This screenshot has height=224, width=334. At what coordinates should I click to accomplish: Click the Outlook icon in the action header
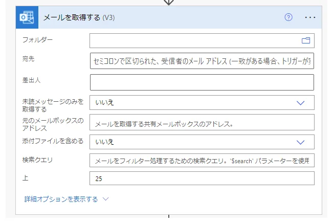coord(26,17)
